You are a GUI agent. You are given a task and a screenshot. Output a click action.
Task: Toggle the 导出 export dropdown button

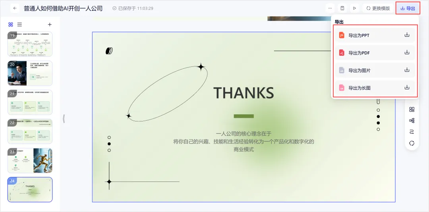pyautogui.click(x=408, y=8)
